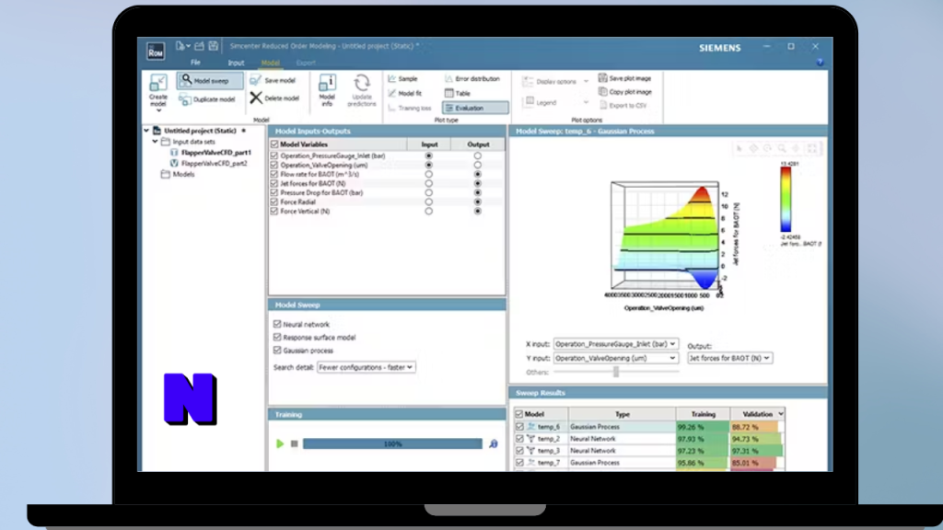The height and width of the screenshot is (530, 943).
Task: Open the X input dropdown
Action: pyautogui.click(x=616, y=344)
